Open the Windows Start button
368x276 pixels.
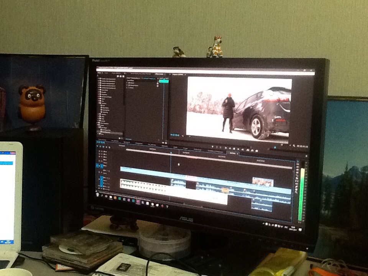point(97,195)
